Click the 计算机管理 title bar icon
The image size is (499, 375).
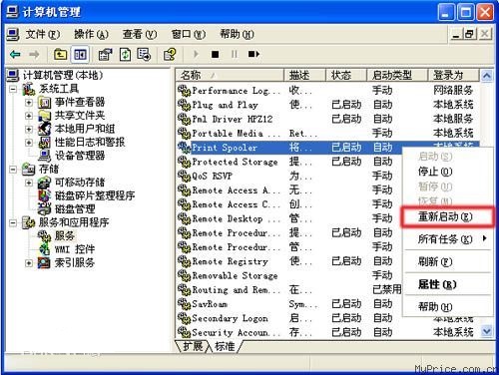[12, 12]
